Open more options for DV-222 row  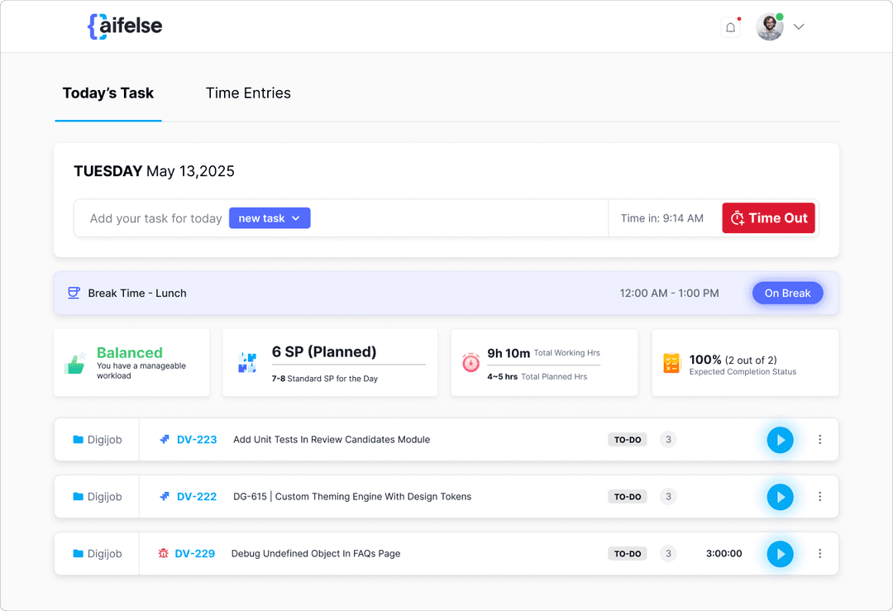(x=819, y=497)
